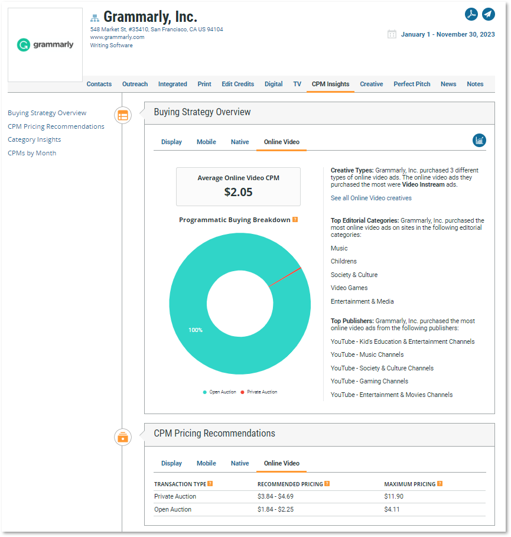Screen dimensions: 511x537
Task: Click the company hierarchy icon beside Grammarly, Inc.
Action: point(95,18)
